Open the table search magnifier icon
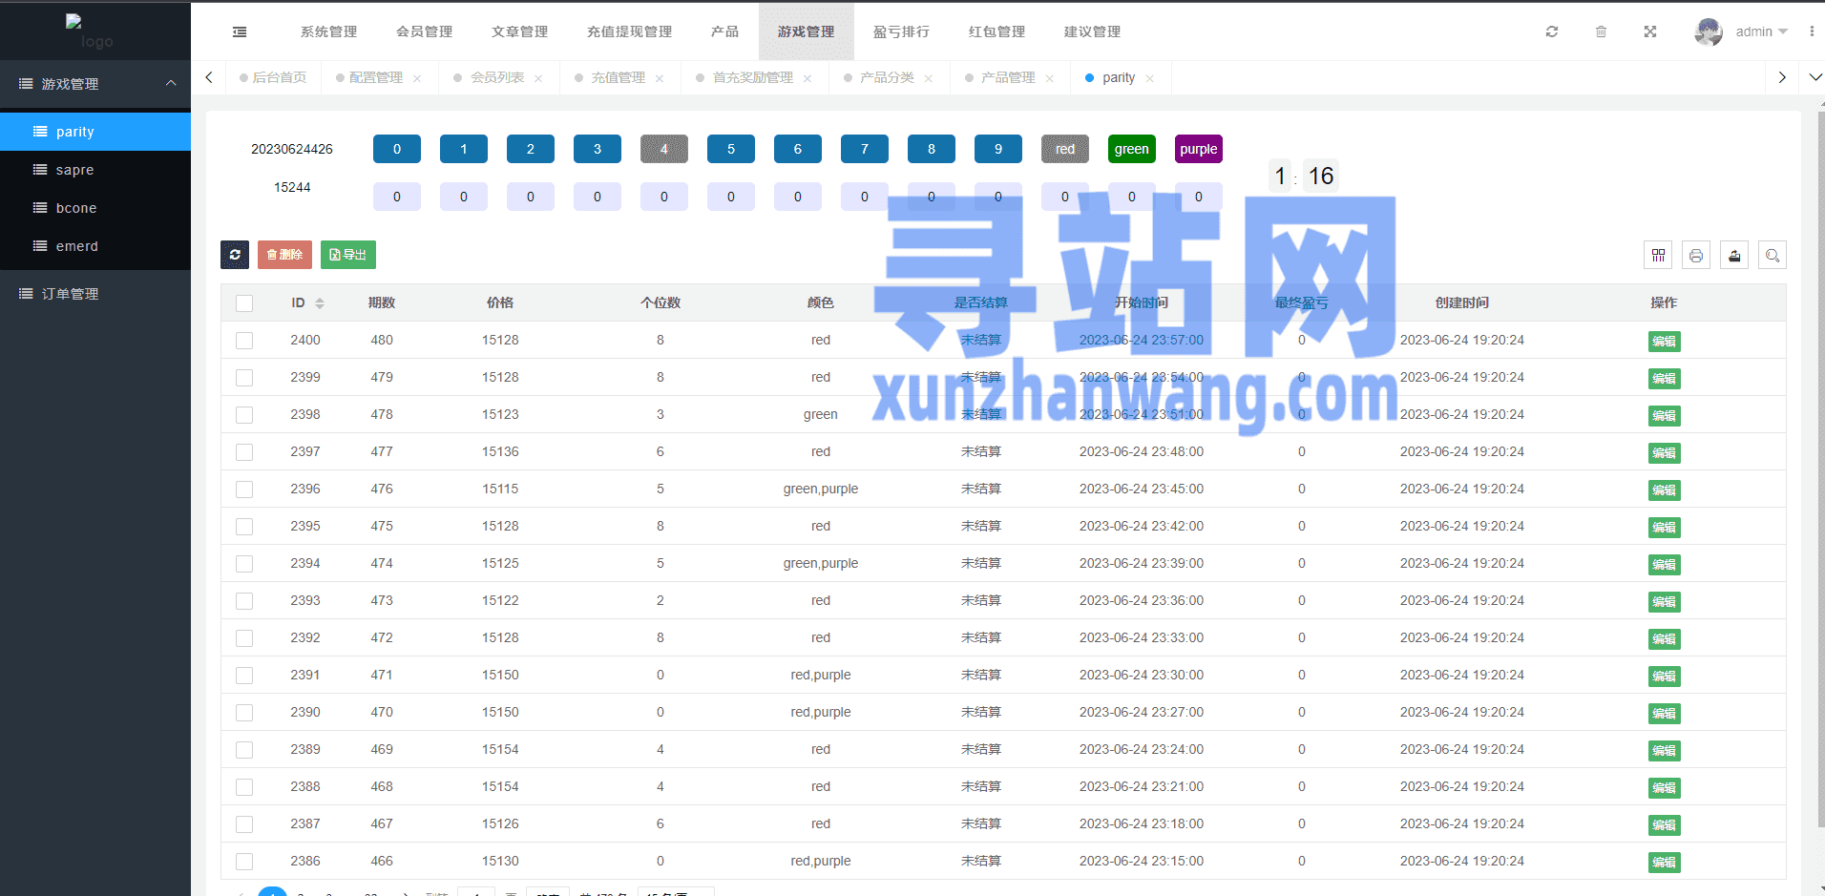Viewport: 1825px width, 896px height. [1773, 255]
